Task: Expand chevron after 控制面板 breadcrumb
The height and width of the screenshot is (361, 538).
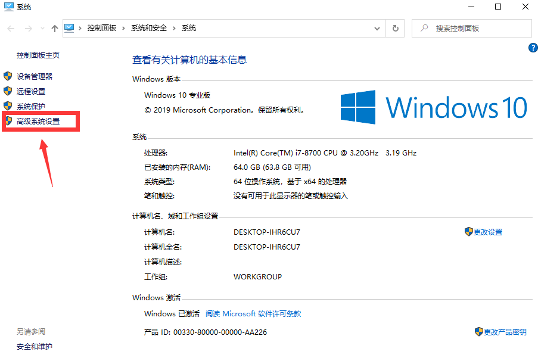Action: [x=123, y=28]
